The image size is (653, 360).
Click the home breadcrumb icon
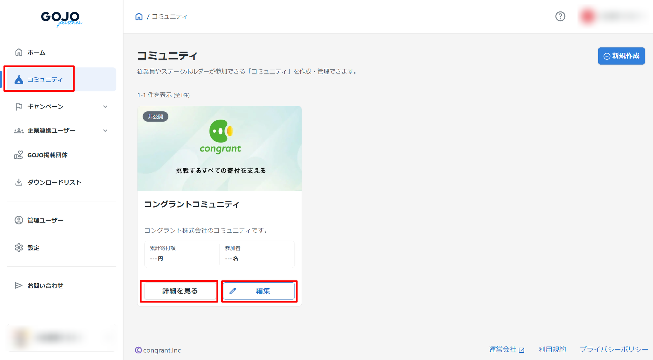coord(139,17)
